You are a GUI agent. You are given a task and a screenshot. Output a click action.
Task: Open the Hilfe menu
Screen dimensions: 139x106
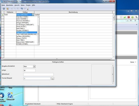(33, 5)
